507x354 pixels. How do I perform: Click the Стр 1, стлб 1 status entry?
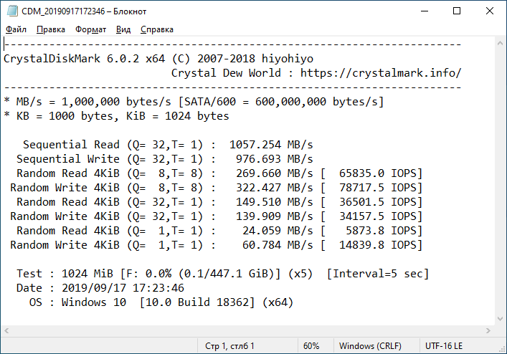click(229, 346)
